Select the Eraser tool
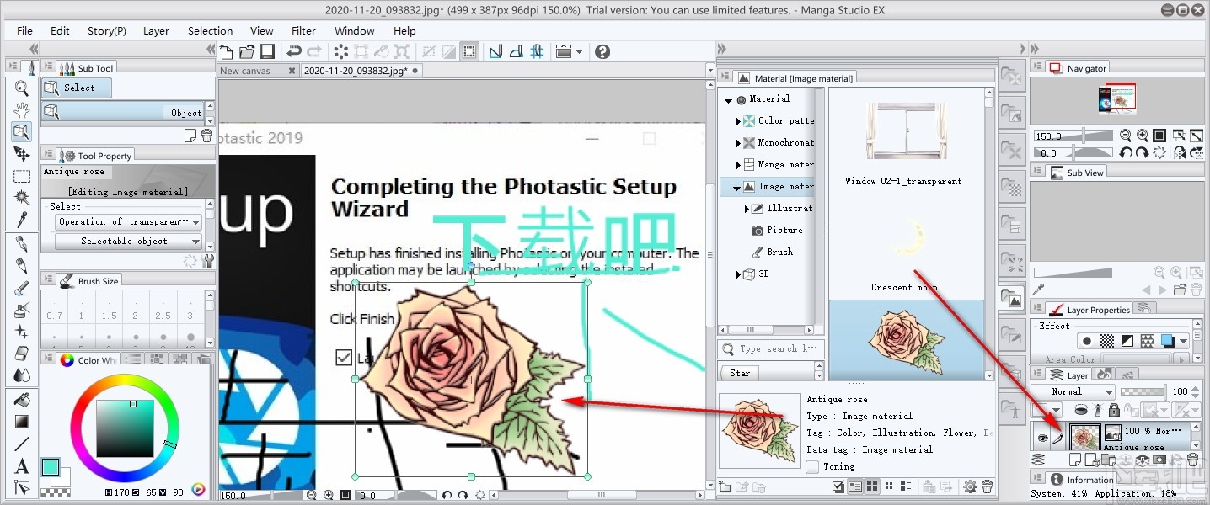The height and width of the screenshot is (505, 1210). [22, 354]
